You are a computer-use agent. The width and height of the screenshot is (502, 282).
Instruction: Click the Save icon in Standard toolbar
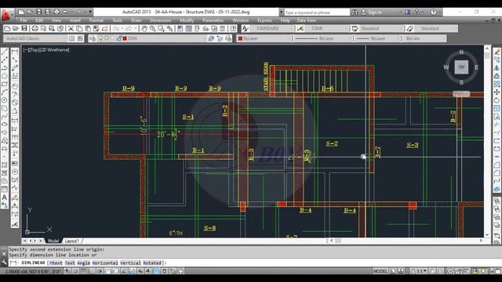24,29
